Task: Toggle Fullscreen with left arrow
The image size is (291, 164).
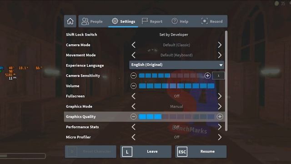Action: [133, 96]
